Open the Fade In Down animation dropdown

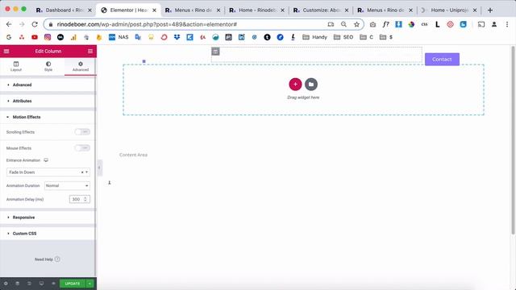(x=48, y=172)
